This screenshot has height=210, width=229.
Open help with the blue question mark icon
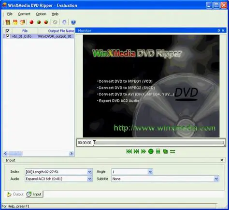point(73,22)
